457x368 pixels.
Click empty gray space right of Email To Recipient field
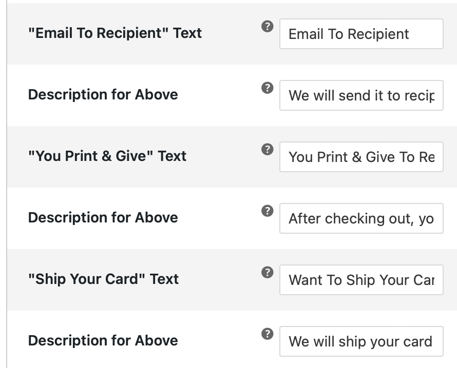pos(450,34)
